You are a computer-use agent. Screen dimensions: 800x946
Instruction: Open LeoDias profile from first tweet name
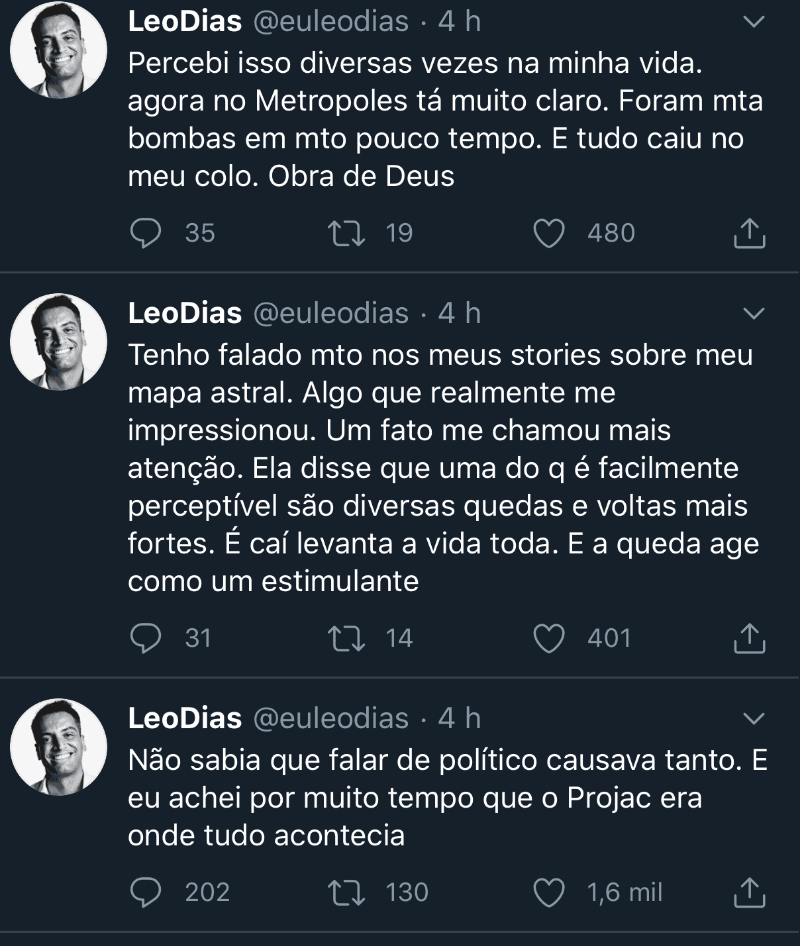185,21
